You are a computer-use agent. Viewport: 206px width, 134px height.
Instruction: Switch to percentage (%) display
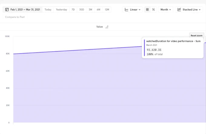153,10
